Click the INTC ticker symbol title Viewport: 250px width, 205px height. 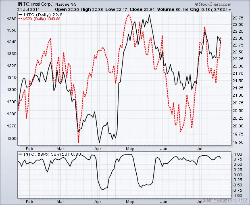(x=23, y=4)
